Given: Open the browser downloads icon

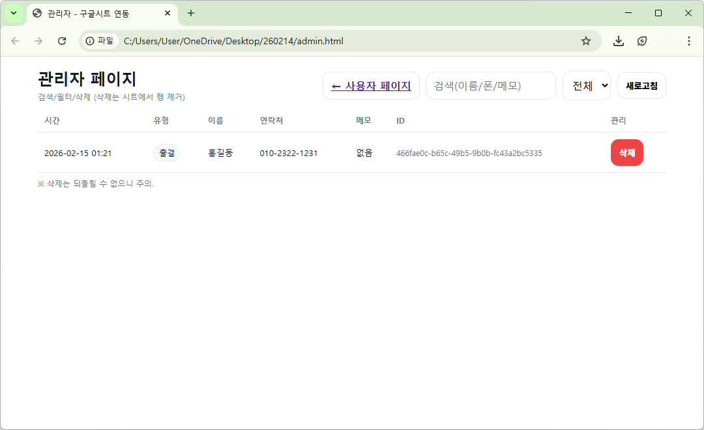Looking at the screenshot, I should (618, 41).
